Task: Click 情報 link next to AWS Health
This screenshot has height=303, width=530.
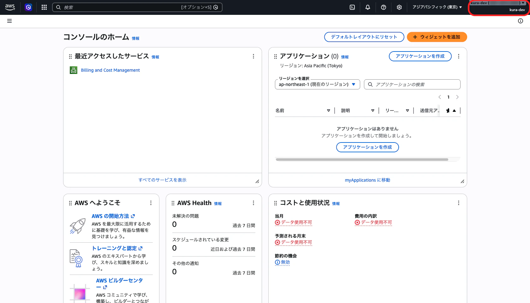Action: (x=218, y=204)
